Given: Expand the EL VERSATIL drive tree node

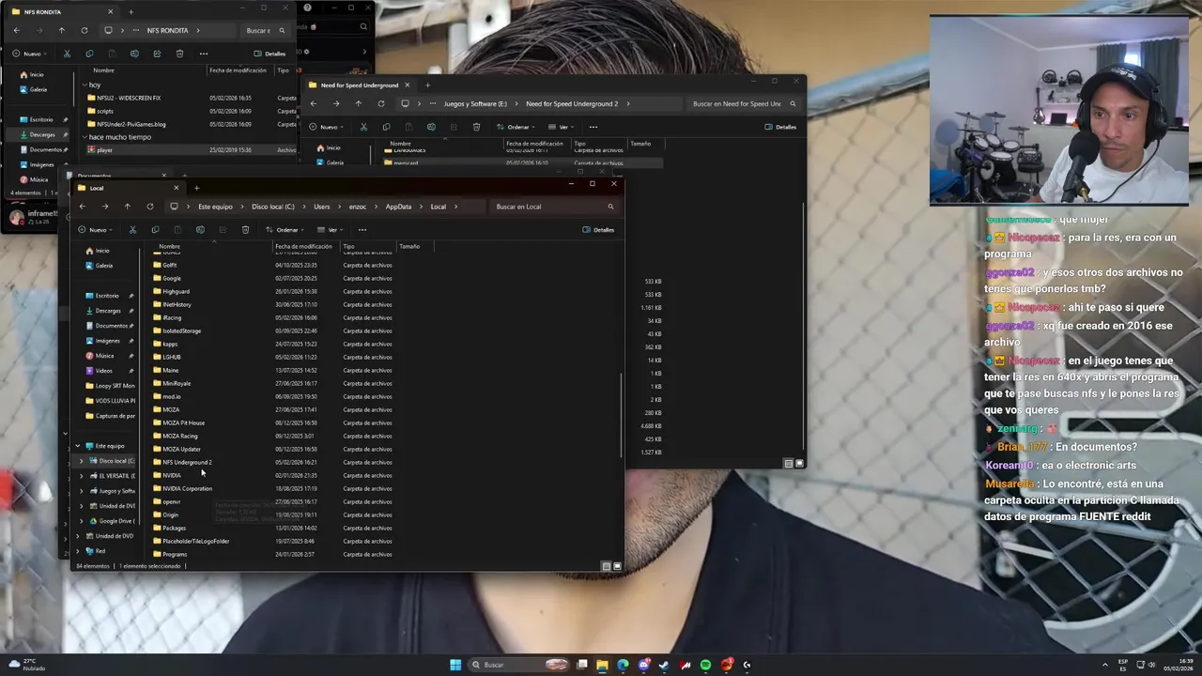Looking at the screenshot, I should tap(81, 476).
